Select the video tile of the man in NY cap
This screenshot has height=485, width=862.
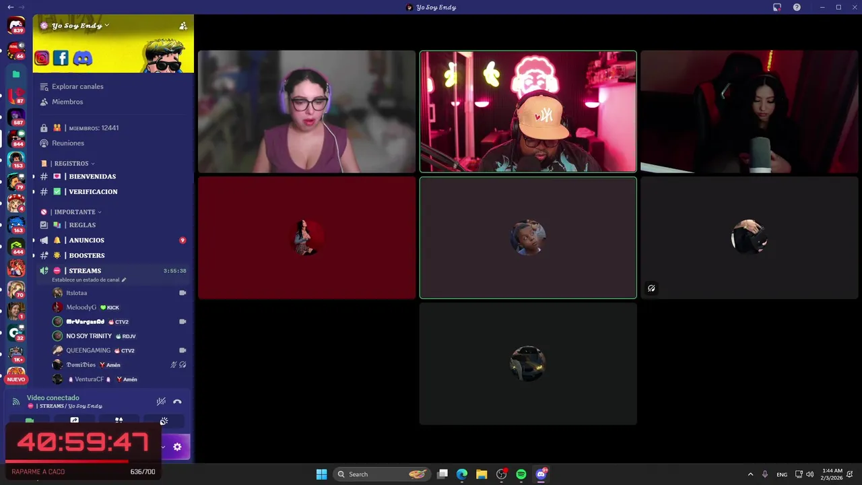528,111
